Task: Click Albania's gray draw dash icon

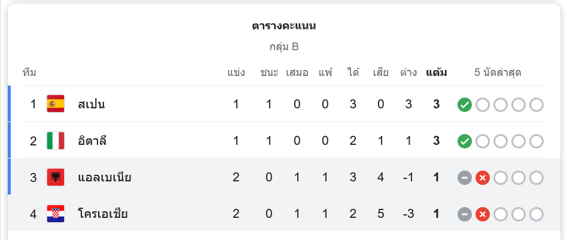Action: click(465, 178)
